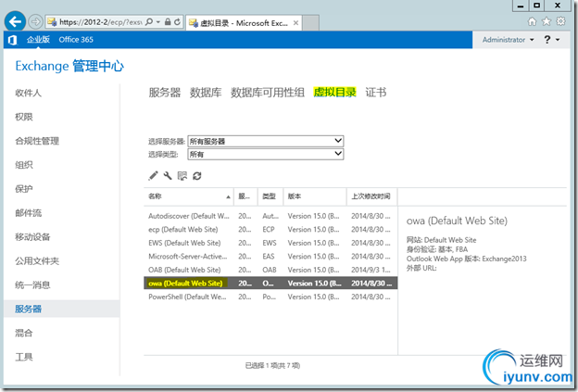Select the ecp (Default Web Site) row
This screenshot has width=578, height=392.
pyautogui.click(x=270, y=230)
